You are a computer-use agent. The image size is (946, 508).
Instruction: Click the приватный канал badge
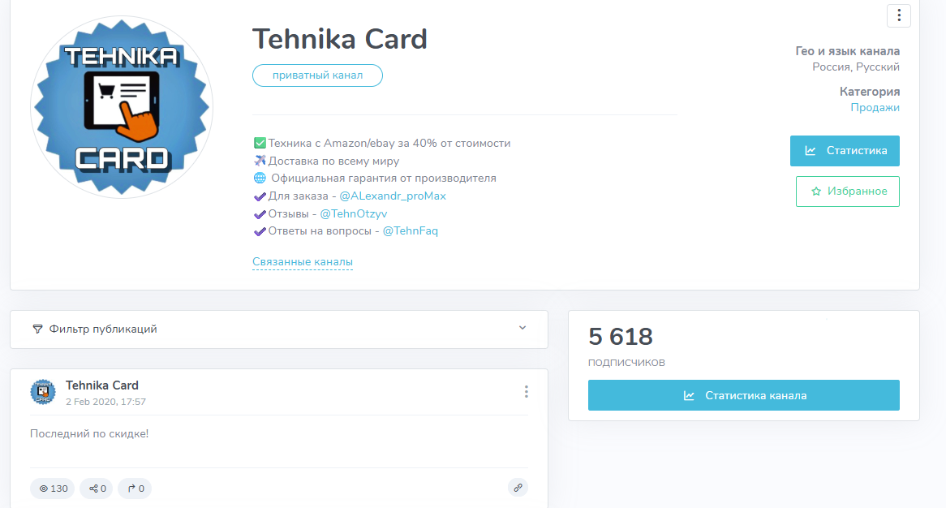317,75
